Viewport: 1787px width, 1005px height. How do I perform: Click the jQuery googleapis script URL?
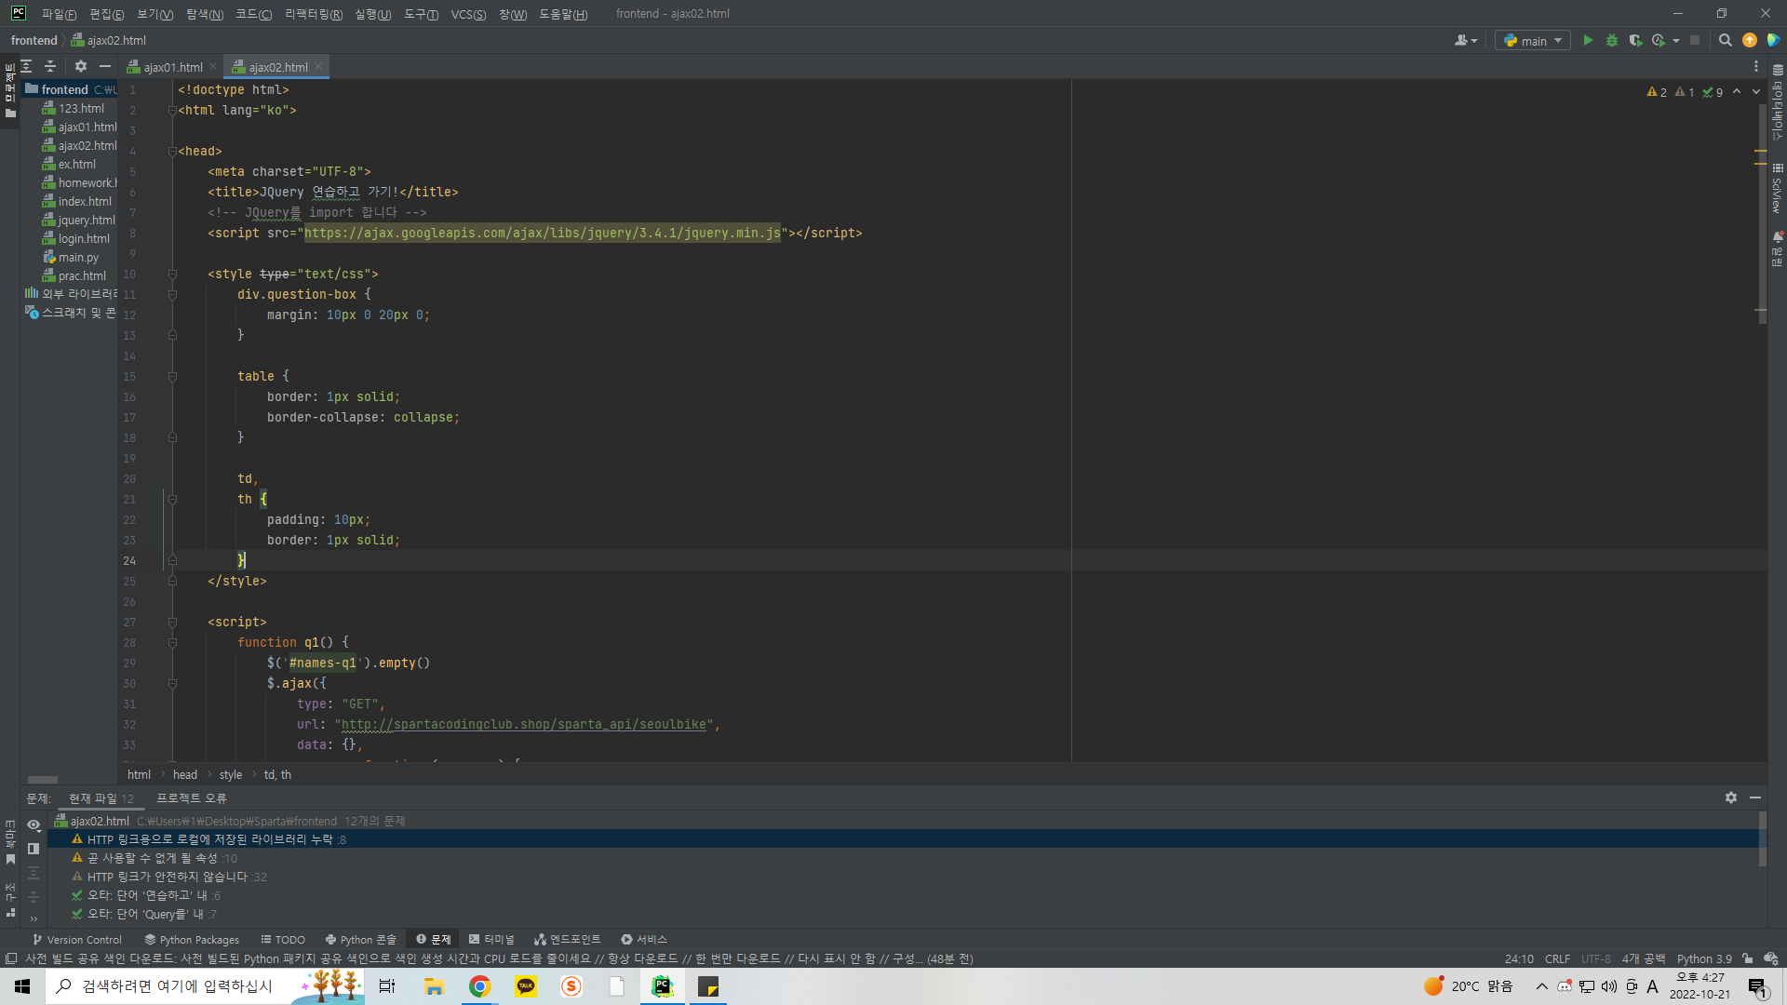[543, 234]
